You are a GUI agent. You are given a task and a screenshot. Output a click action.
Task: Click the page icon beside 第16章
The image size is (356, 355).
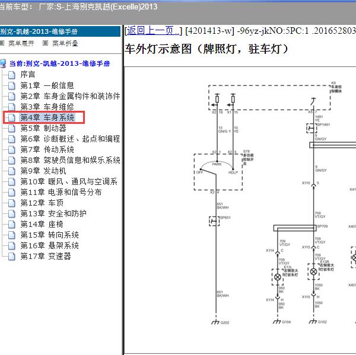12,246
